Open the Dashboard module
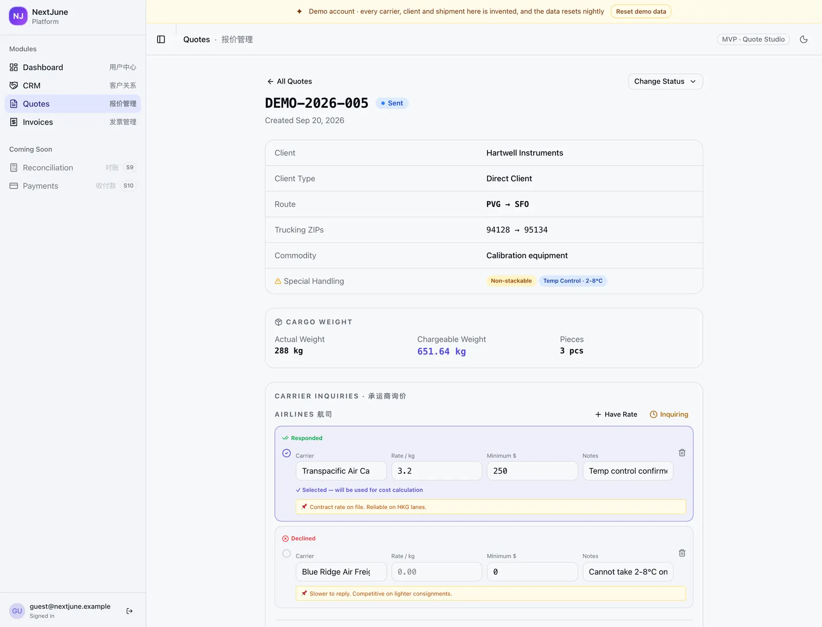The image size is (822, 627). point(72,67)
